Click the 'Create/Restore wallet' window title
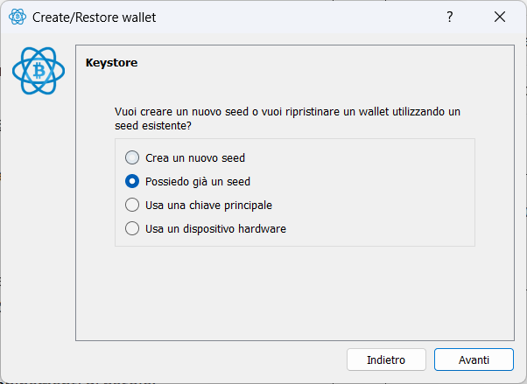This screenshot has height=384, width=527. 95,17
